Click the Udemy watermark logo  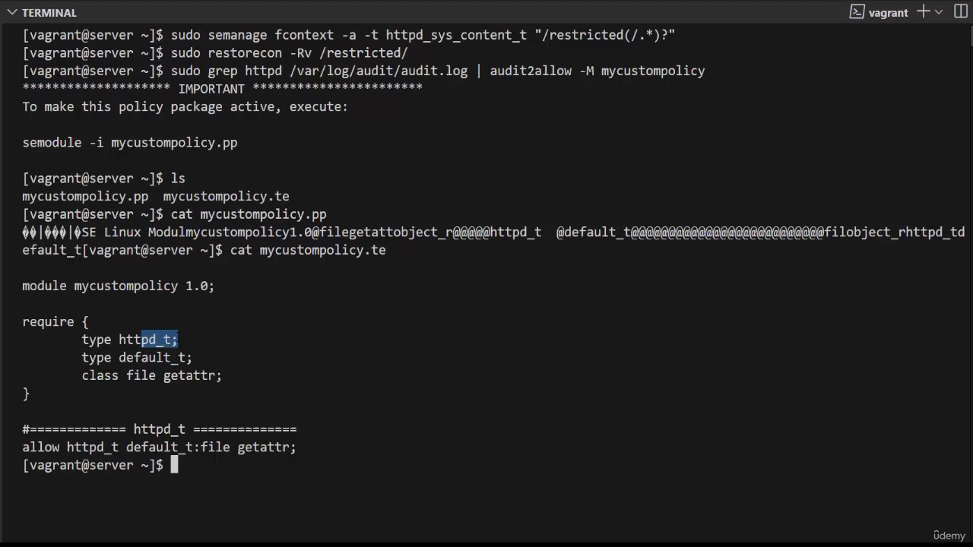pos(949,536)
